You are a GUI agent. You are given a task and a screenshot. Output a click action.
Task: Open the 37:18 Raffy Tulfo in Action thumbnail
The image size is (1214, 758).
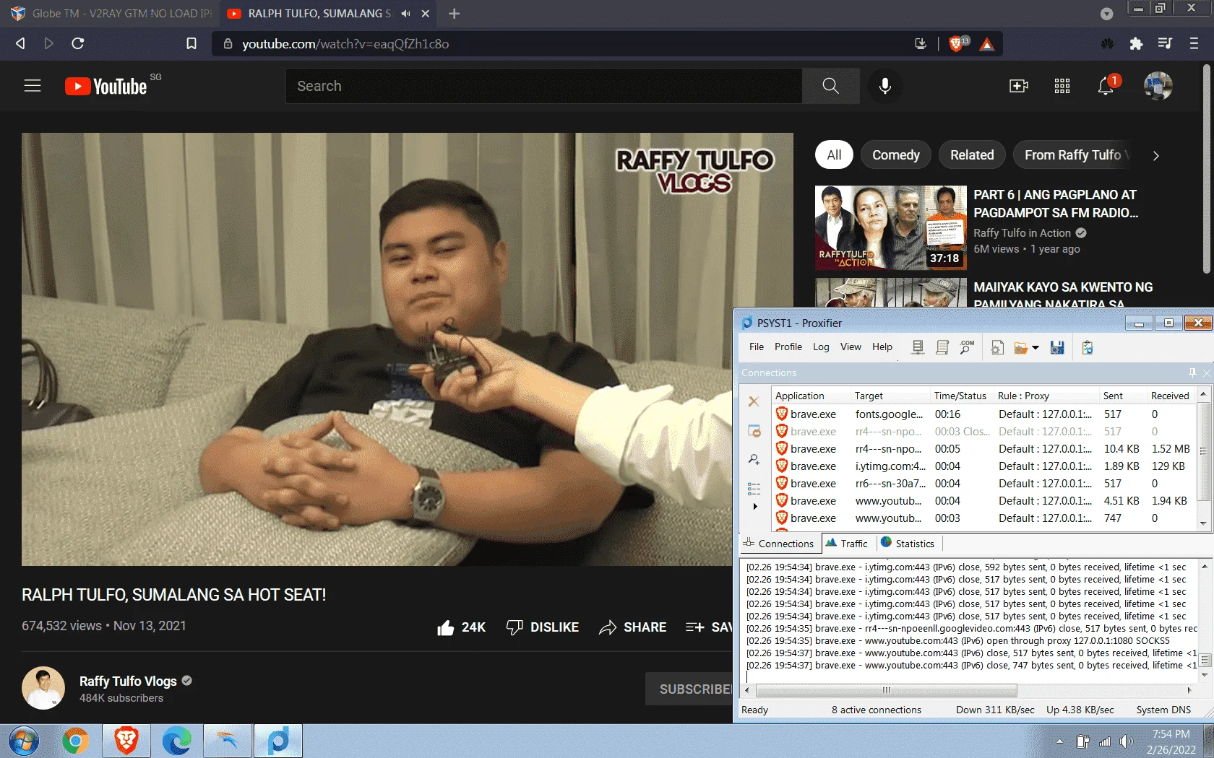click(x=890, y=227)
